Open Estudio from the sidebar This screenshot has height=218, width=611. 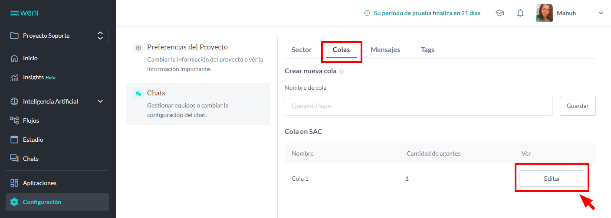(33, 140)
